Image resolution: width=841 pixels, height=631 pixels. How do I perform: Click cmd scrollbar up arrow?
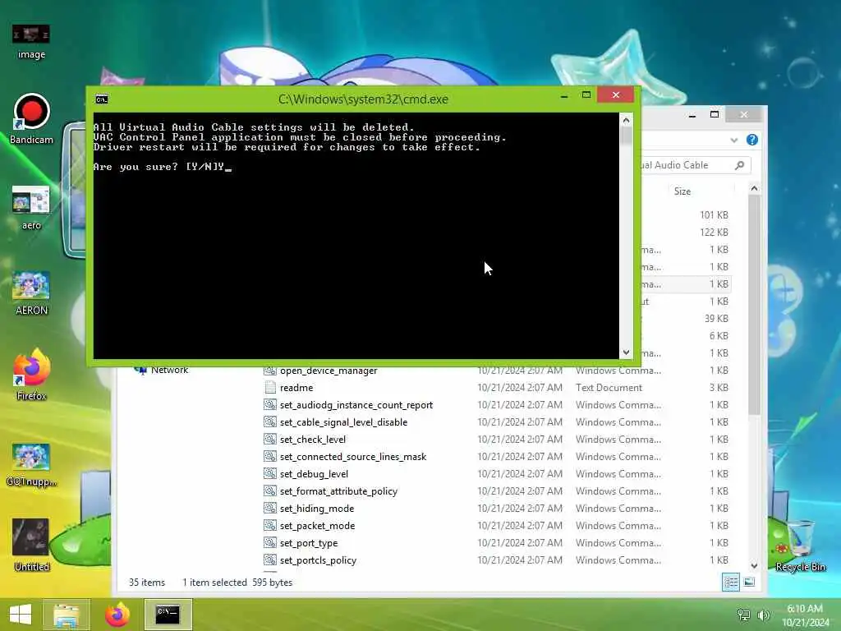tap(626, 120)
